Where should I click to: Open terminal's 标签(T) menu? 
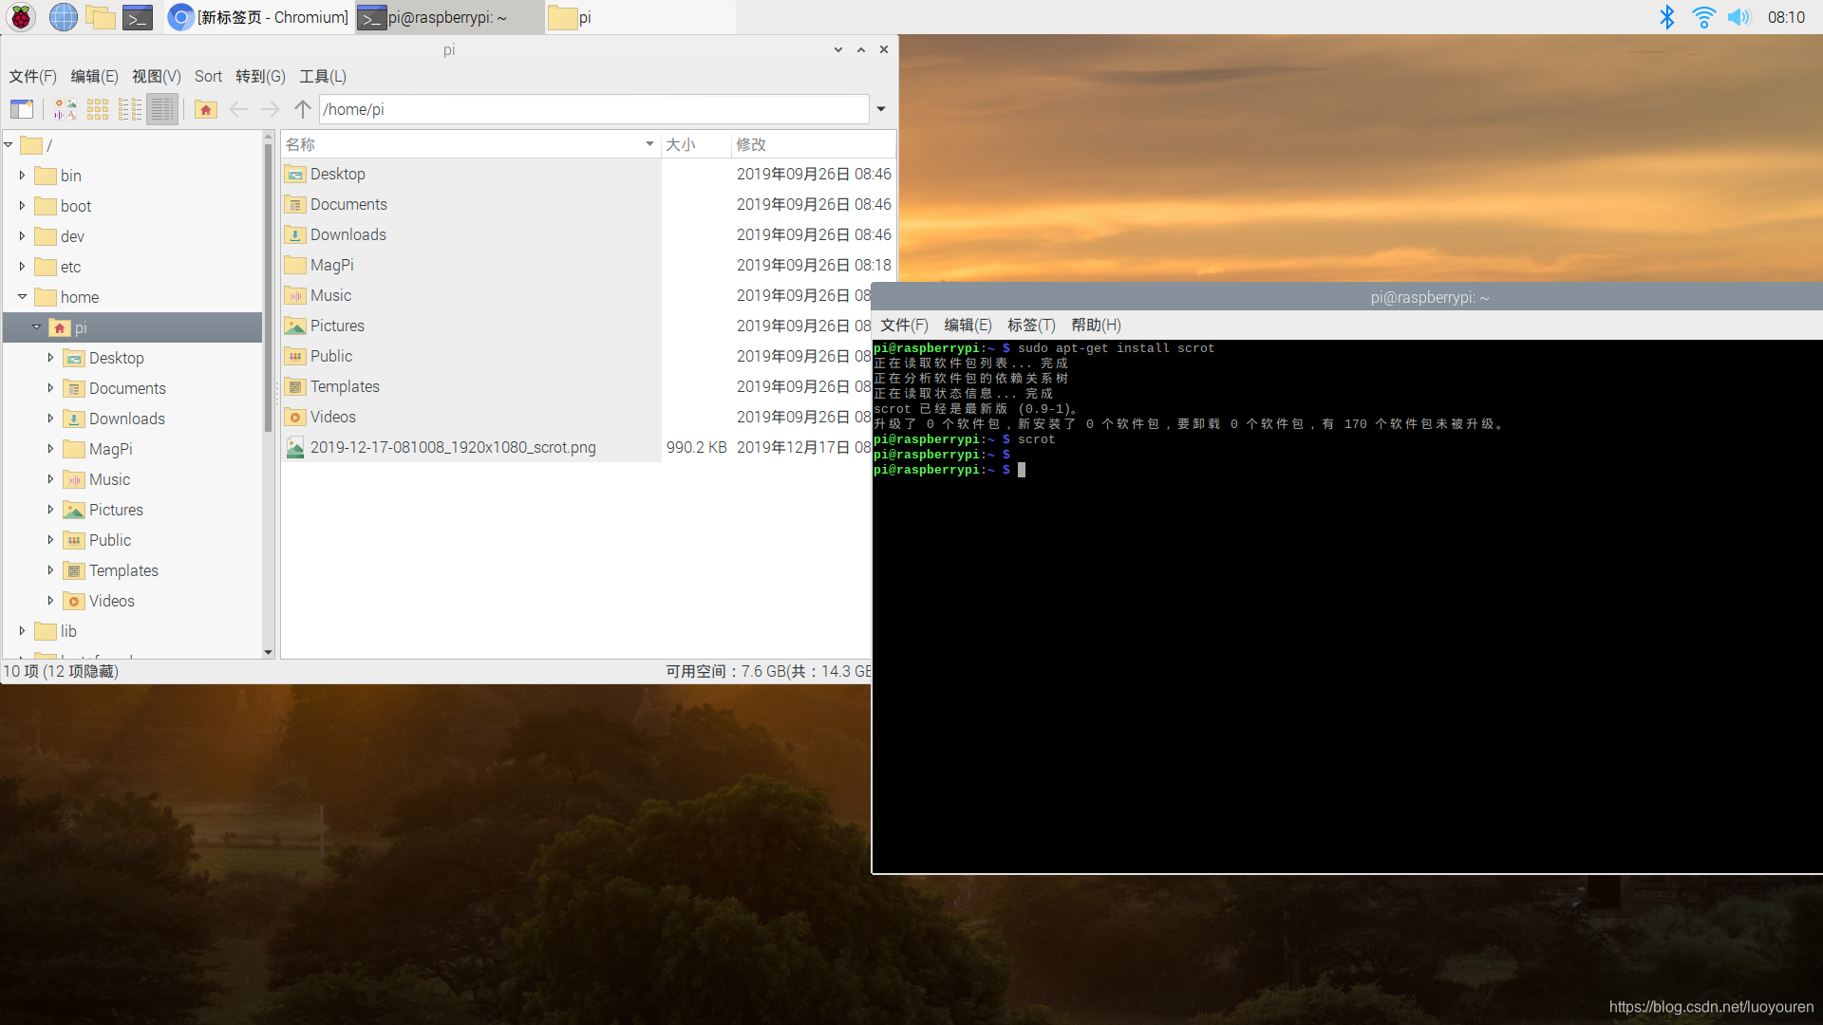tap(1031, 325)
